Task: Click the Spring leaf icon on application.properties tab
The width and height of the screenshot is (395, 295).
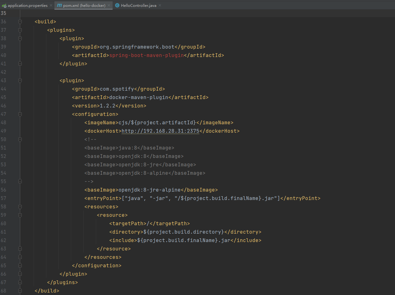Action: pos(4,6)
